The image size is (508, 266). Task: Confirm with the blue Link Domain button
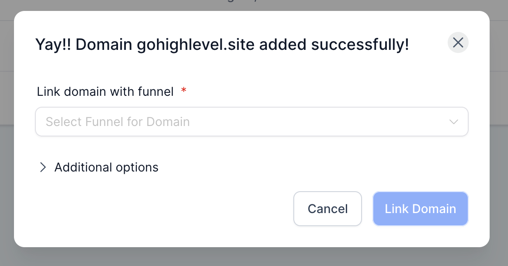click(420, 209)
